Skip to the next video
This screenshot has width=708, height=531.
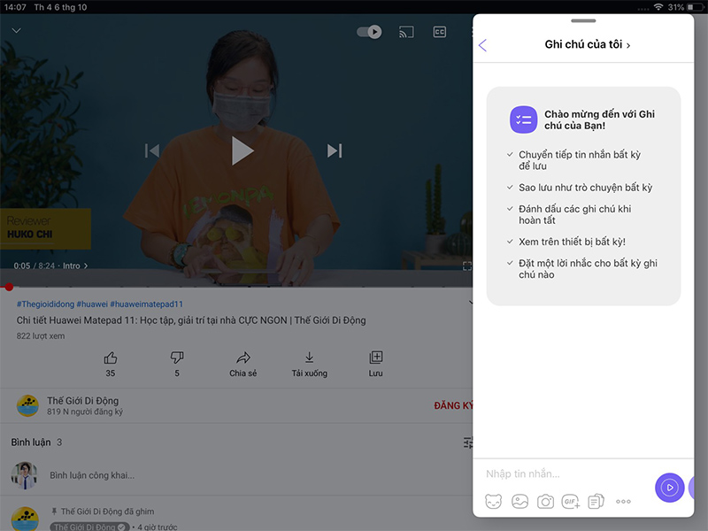335,150
